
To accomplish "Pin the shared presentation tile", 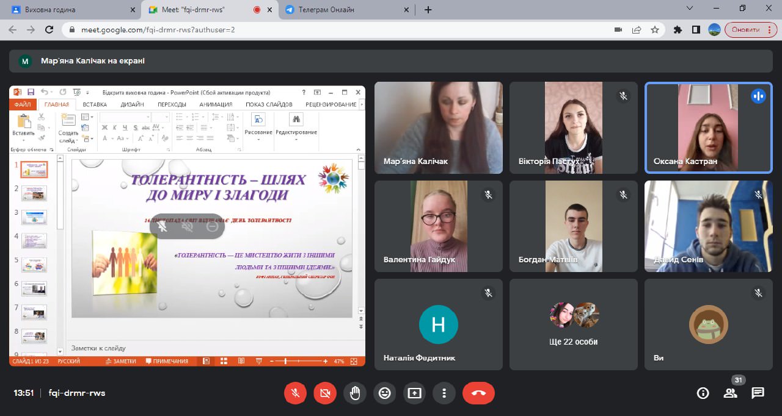I will coord(163,226).
